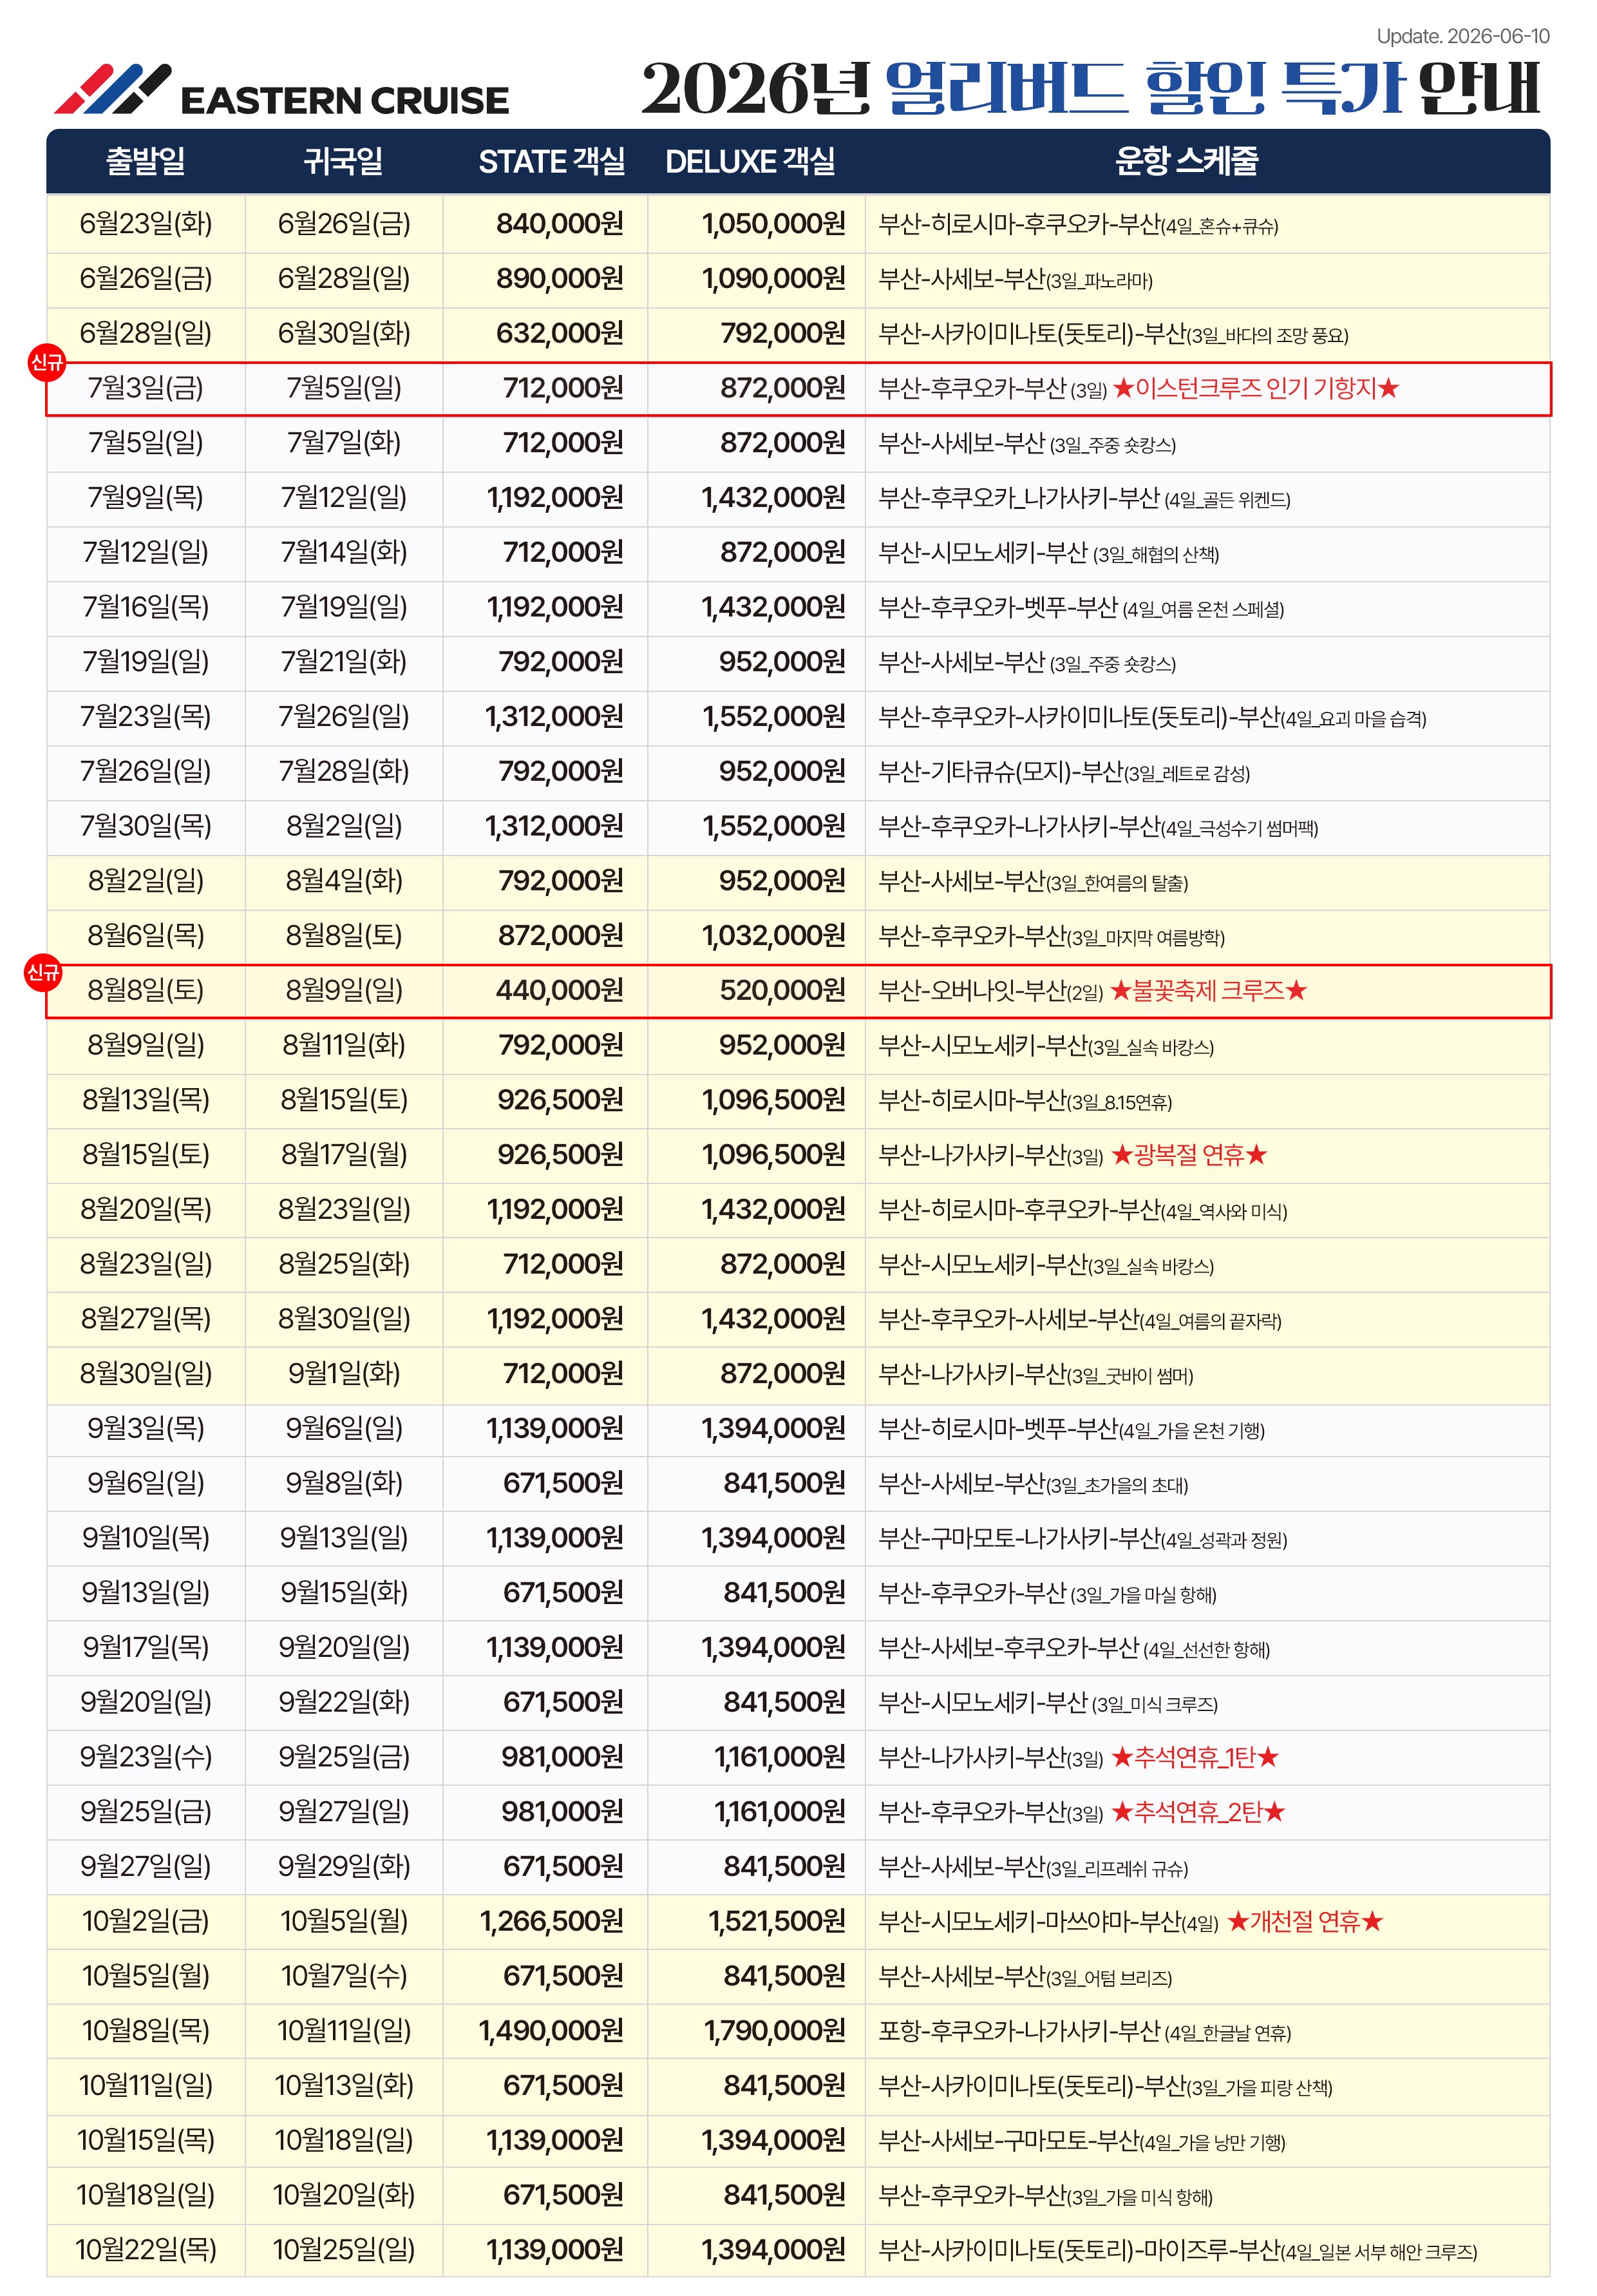Click return date 9월1일(화)
Image resolution: width=1597 pixels, height=2296 pixels.
[344, 1374]
